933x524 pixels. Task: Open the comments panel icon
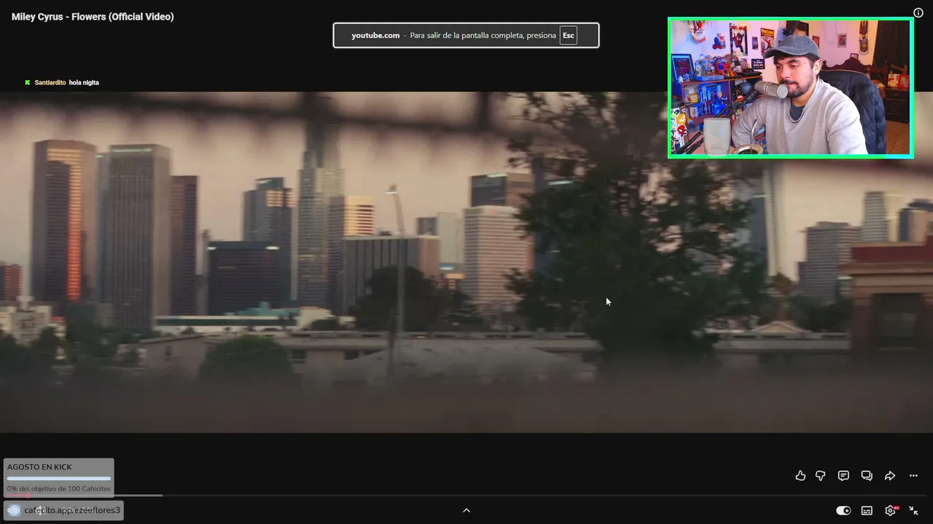pyautogui.click(x=843, y=476)
